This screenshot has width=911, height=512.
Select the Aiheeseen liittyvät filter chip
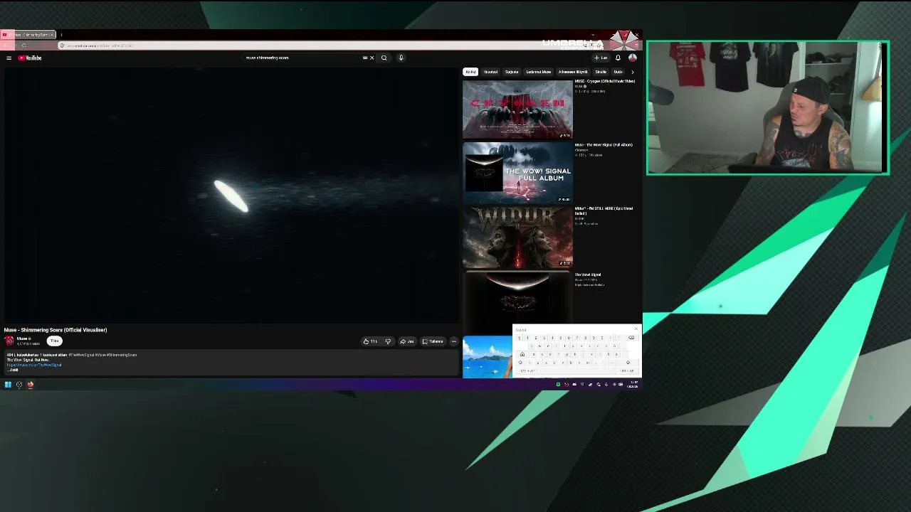pos(573,72)
